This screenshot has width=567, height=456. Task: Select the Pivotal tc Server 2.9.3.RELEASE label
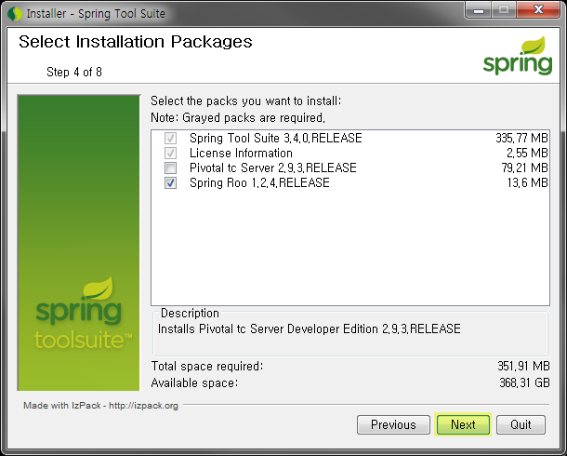(273, 168)
